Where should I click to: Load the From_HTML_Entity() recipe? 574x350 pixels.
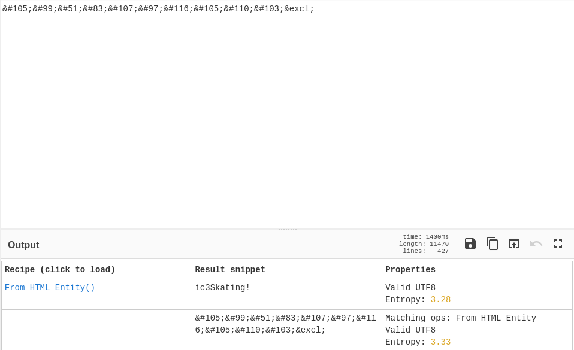[x=50, y=288]
